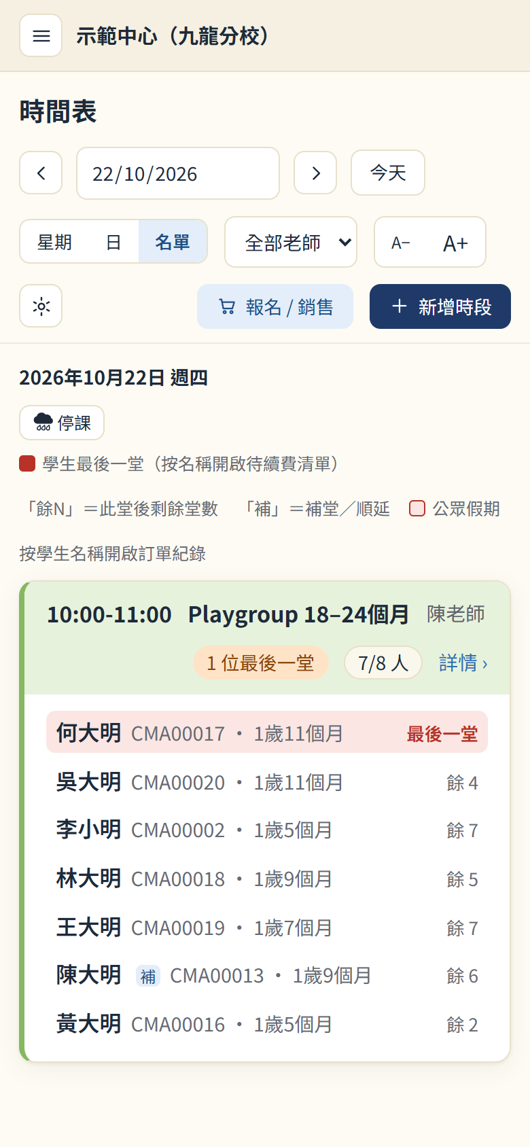Go to next day with right chevron
530x1147 pixels.
[315, 173]
